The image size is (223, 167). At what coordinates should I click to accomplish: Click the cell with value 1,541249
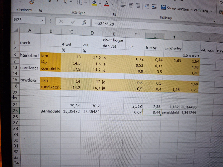[x=188, y=113]
